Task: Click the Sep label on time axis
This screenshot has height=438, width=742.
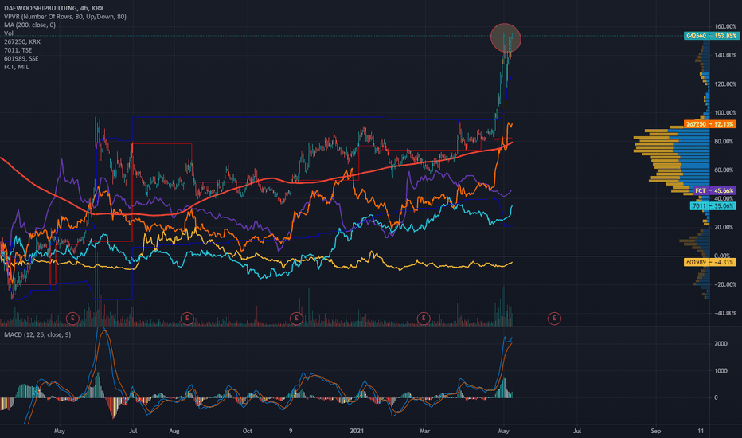Action: tap(655, 431)
